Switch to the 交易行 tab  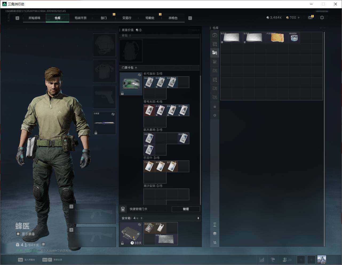[x=127, y=18]
